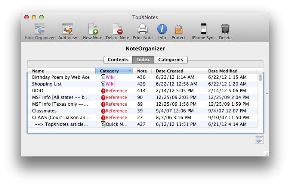Click date modified 9/10/07 11:50 PM
290x186 pixels.
[x=228, y=118]
